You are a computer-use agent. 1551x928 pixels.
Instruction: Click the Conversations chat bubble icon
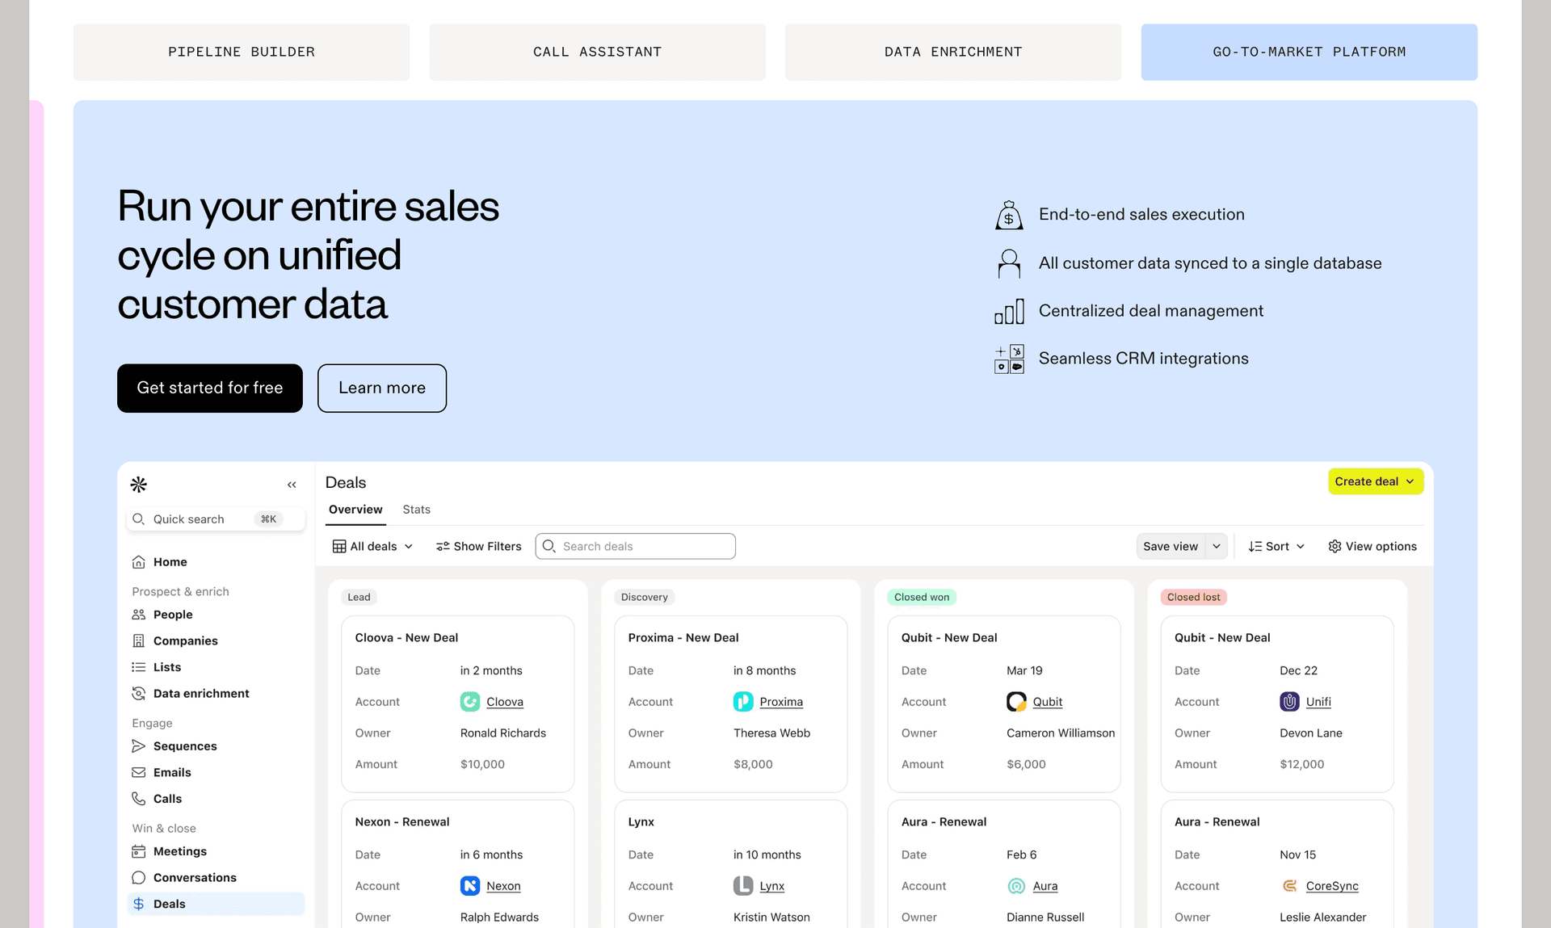coord(139,878)
